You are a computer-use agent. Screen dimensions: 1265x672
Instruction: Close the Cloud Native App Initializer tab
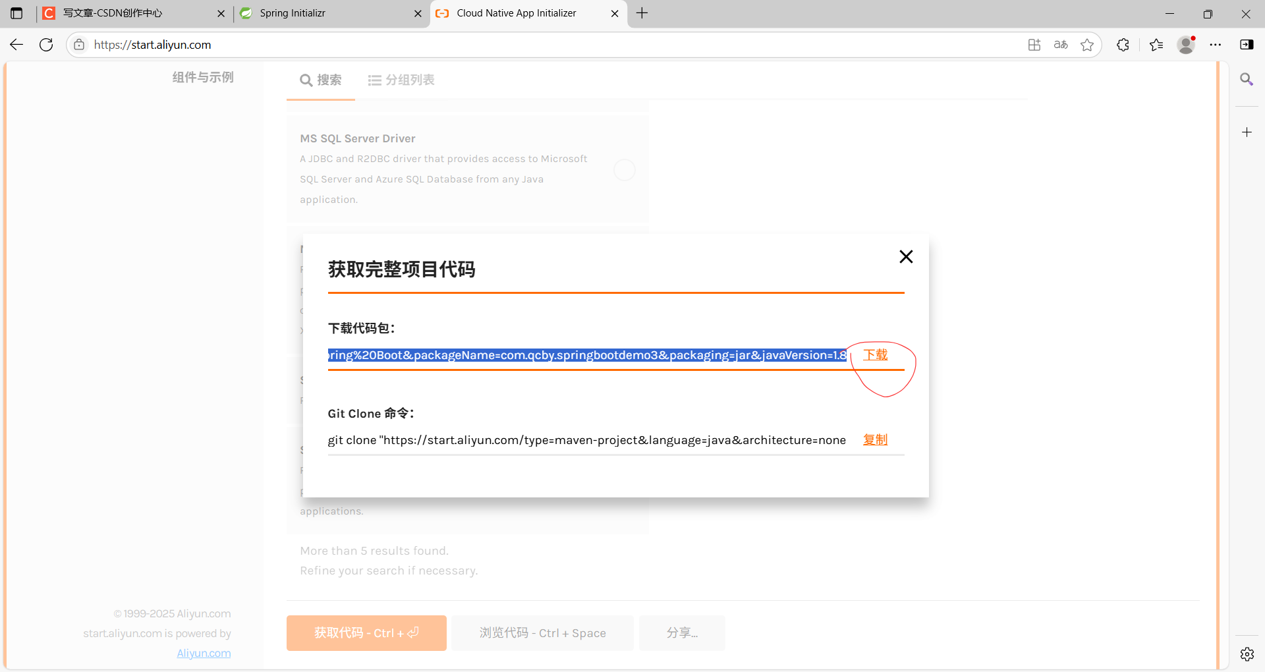615,13
